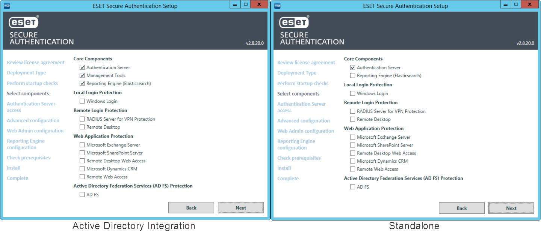Uncheck Authentication Server in right Standalone window
Viewport: 541px width, 237px height.
click(x=352, y=68)
